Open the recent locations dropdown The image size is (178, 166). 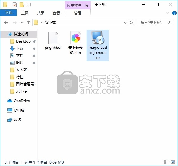coord(22,22)
